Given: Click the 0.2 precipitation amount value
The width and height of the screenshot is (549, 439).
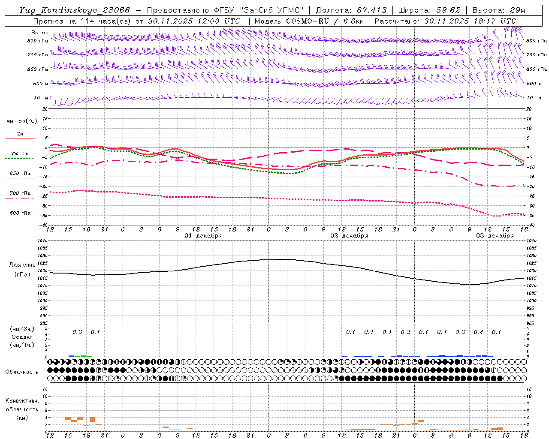Looking at the screenshot, I should point(405,332).
